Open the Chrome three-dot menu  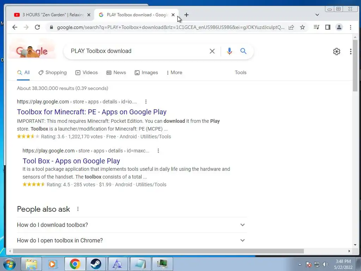point(350,27)
